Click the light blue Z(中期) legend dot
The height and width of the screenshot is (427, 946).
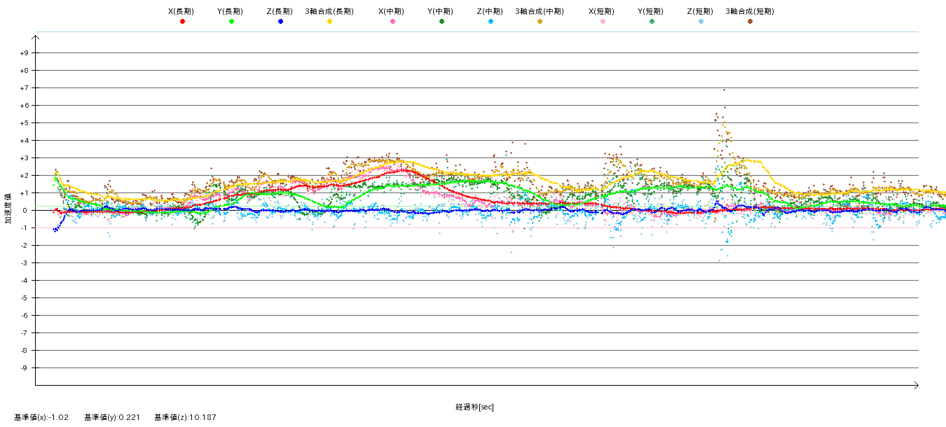(491, 22)
